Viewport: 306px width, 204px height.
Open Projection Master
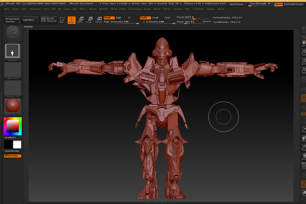(12, 20)
